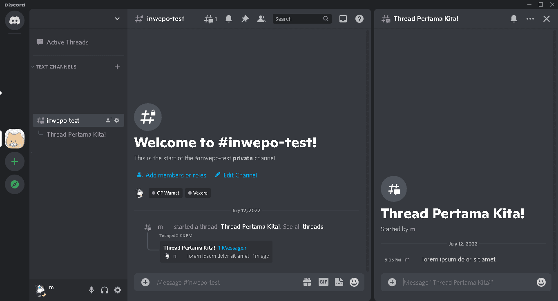The height and width of the screenshot is (301, 558).
Task: Select the cat avatar server icon
Action: pyautogui.click(x=15, y=139)
